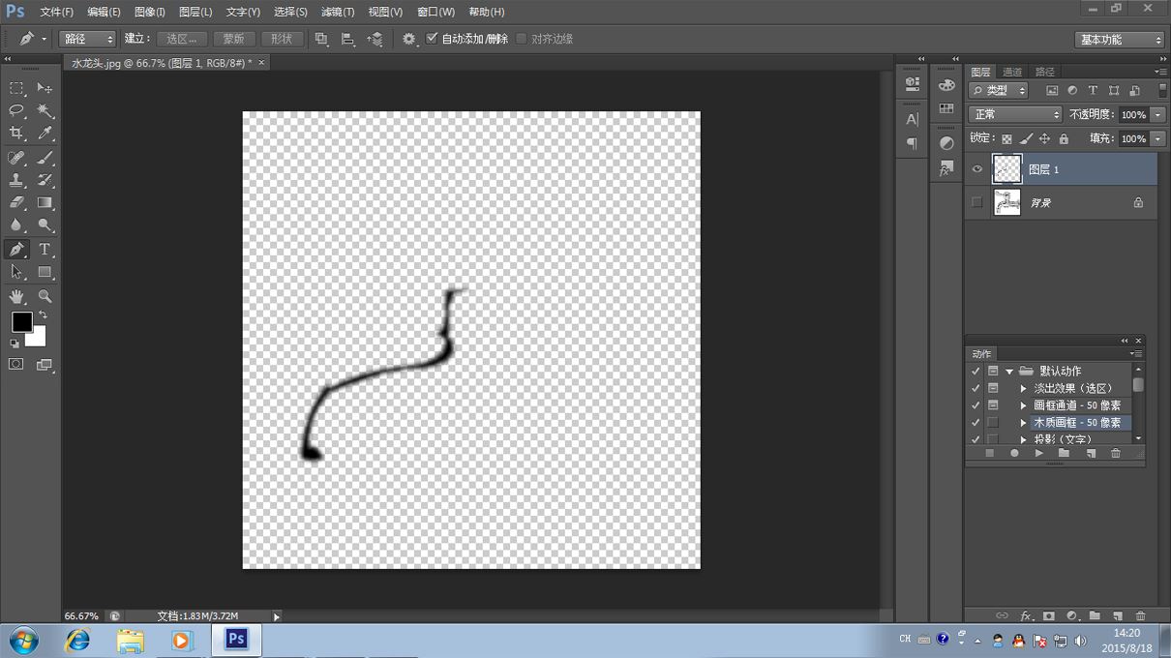Select the Eyedropper tool
The image size is (1171, 658).
45,134
